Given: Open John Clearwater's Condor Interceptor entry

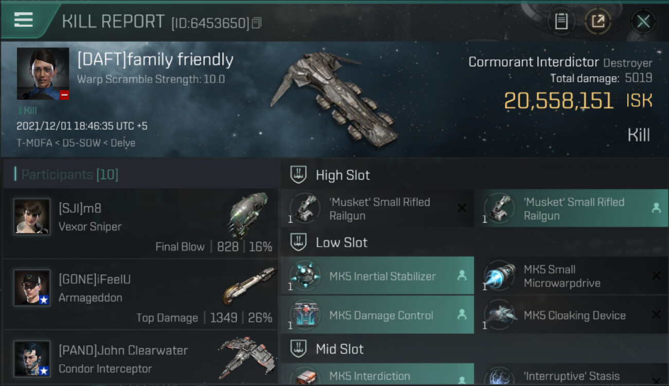Looking at the screenshot, I should point(140,357).
